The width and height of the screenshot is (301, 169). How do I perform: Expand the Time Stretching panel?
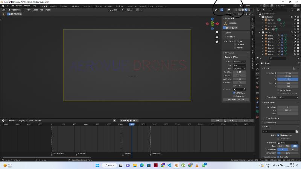click(265, 118)
